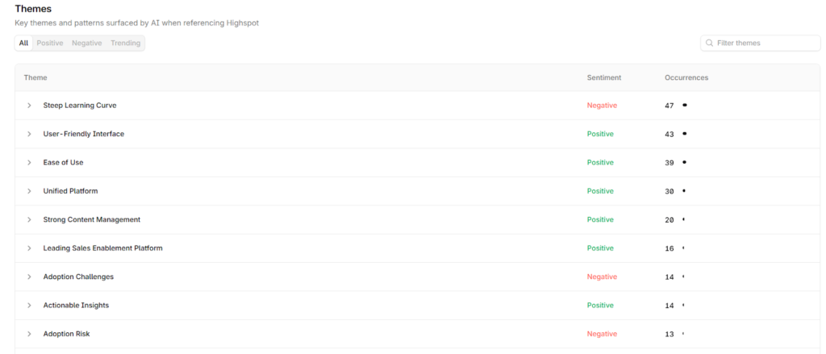Expand the User-Friendly Interface row chevron

pyautogui.click(x=29, y=134)
